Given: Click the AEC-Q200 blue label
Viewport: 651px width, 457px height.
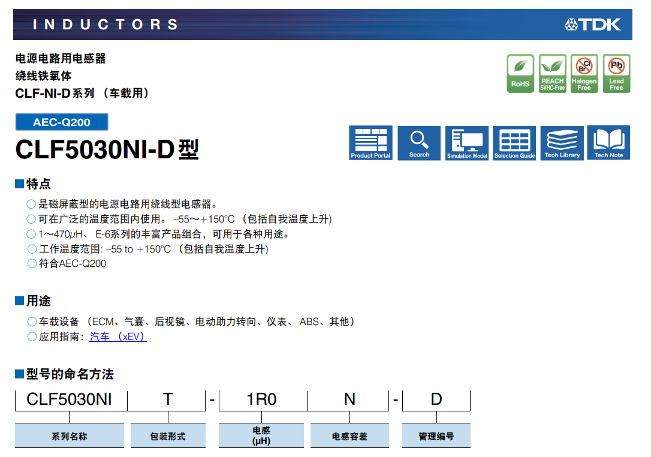Looking at the screenshot, I should tap(62, 122).
